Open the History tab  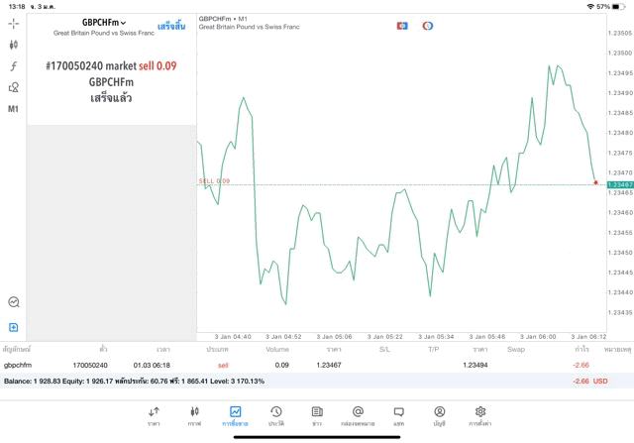coord(275,416)
